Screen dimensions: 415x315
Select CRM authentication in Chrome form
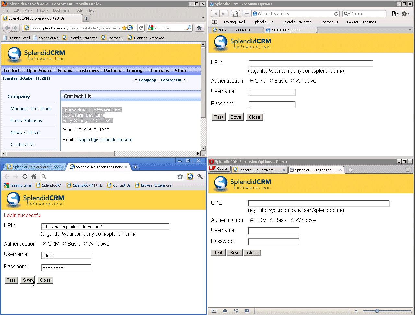click(45, 244)
